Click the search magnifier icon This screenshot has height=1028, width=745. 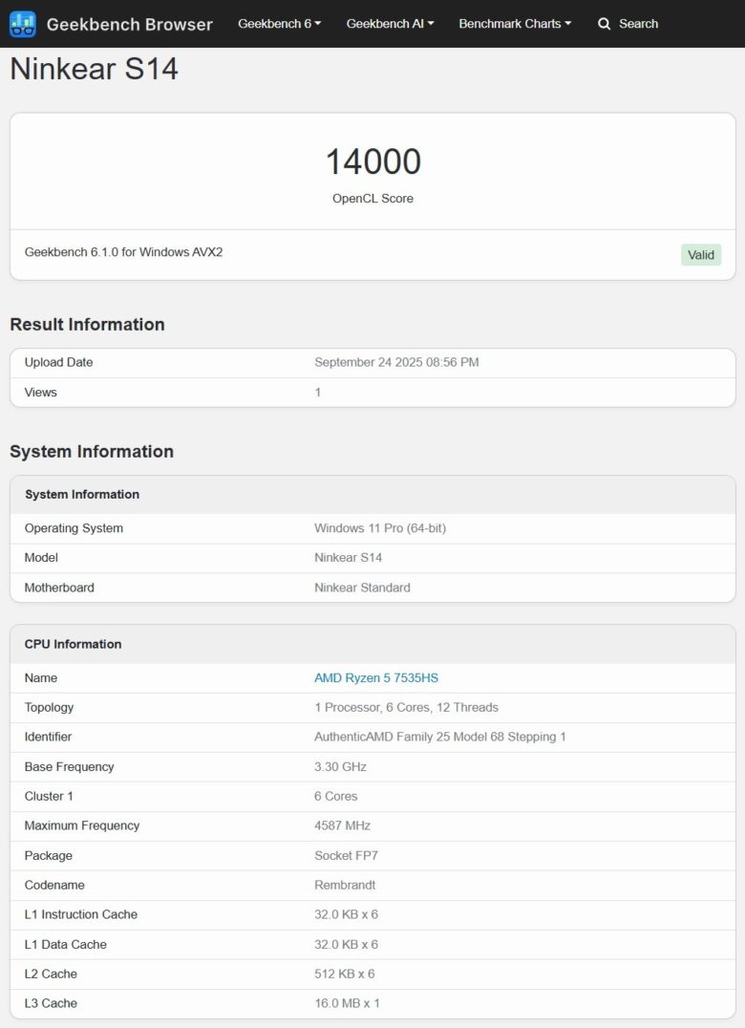point(605,24)
